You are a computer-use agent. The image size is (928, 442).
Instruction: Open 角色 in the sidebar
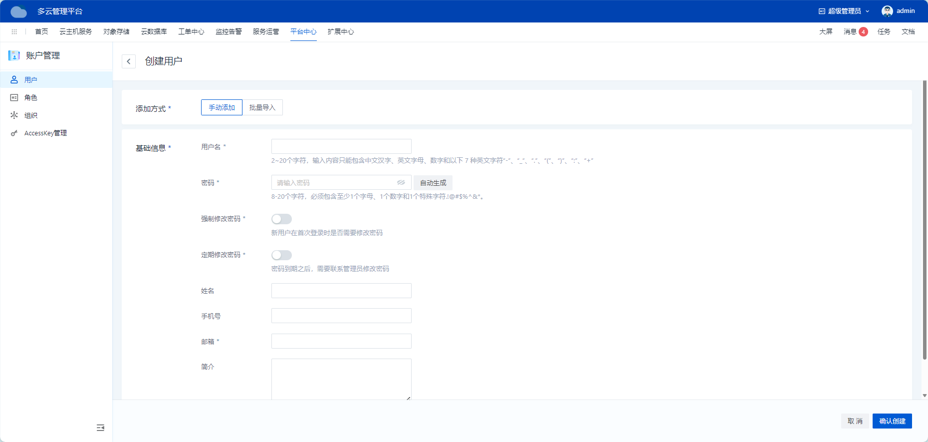point(31,98)
